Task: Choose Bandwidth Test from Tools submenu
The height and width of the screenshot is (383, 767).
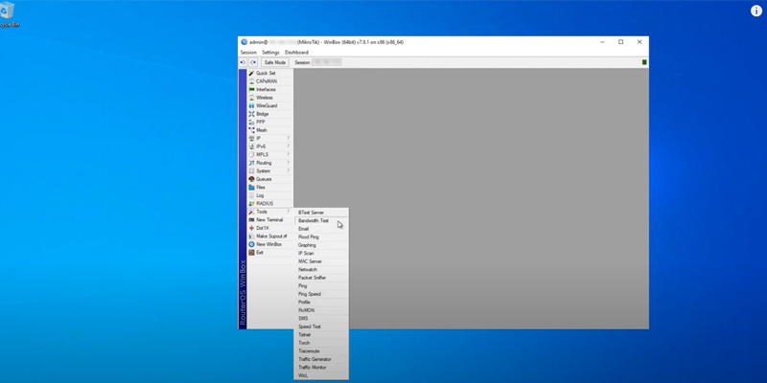Action: click(321, 221)
